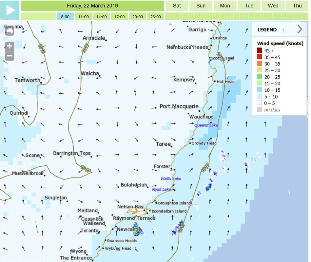Click the Barrington Tops map label

pos(72,153)
